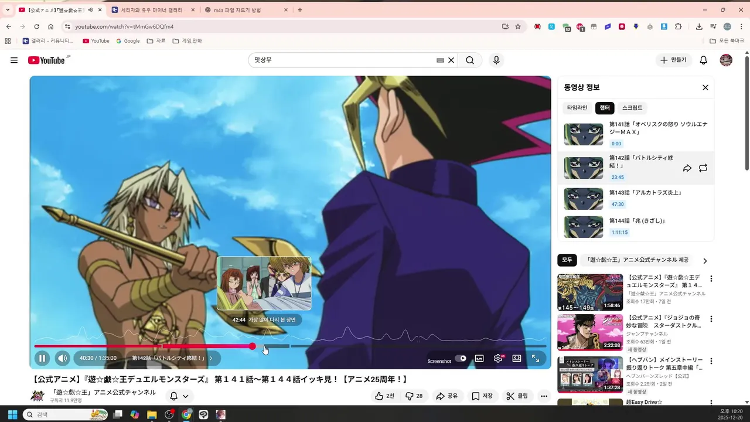The height and width of the screenshot is (422, 750).
Task: Pause the video playback
Action: pyautogui.click(x=42, y=358)
